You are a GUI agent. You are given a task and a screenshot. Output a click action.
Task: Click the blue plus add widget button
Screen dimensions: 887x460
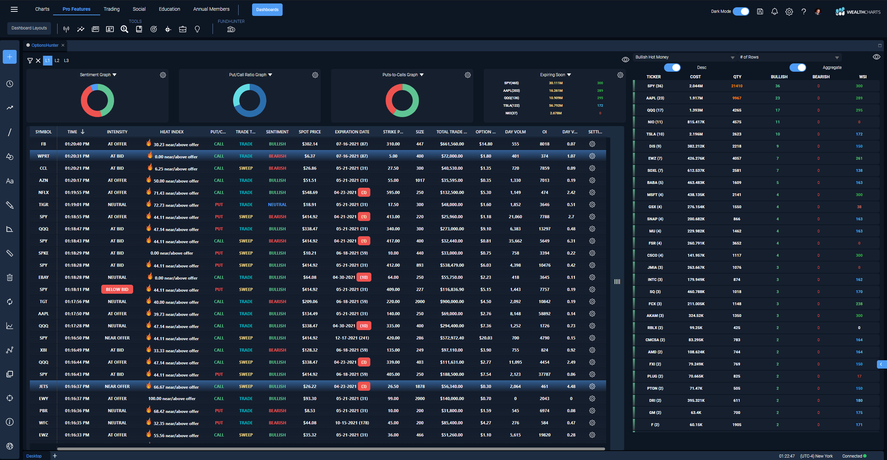coord(10,57)
